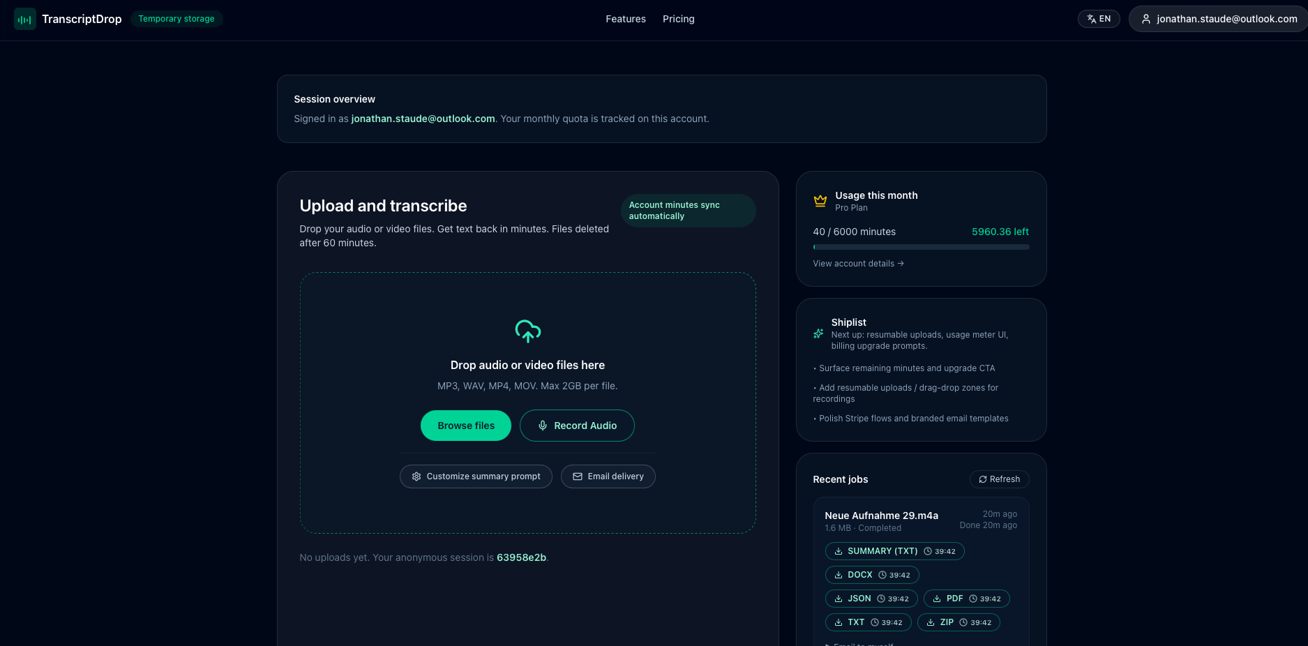Open the jonathan.staude@outlook.com account menu in header

coord(1219,19)
